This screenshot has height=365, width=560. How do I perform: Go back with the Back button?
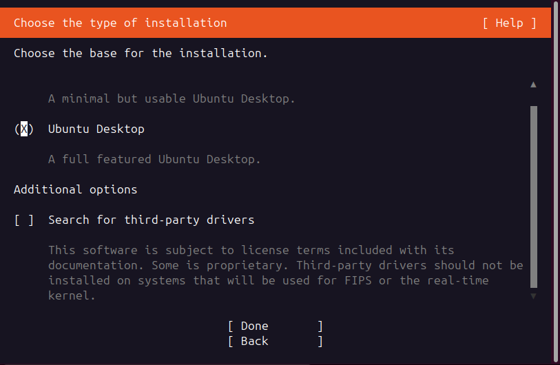click(x=276, y=342)
